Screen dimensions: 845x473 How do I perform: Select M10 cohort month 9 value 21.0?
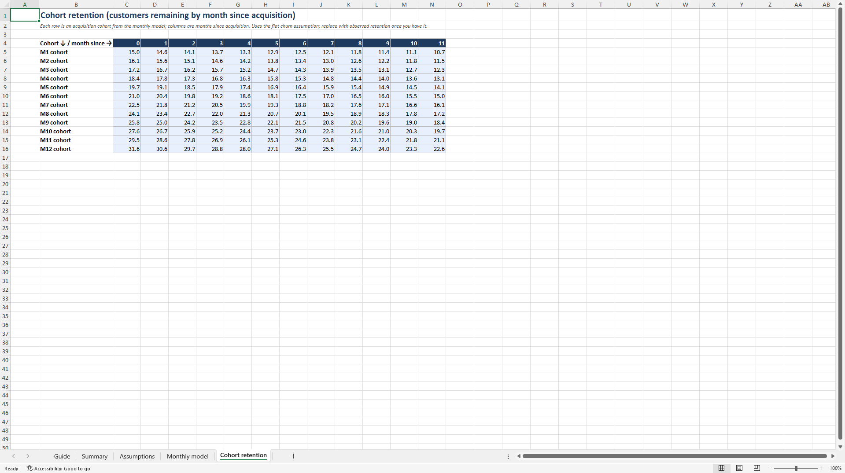[376, 131]
